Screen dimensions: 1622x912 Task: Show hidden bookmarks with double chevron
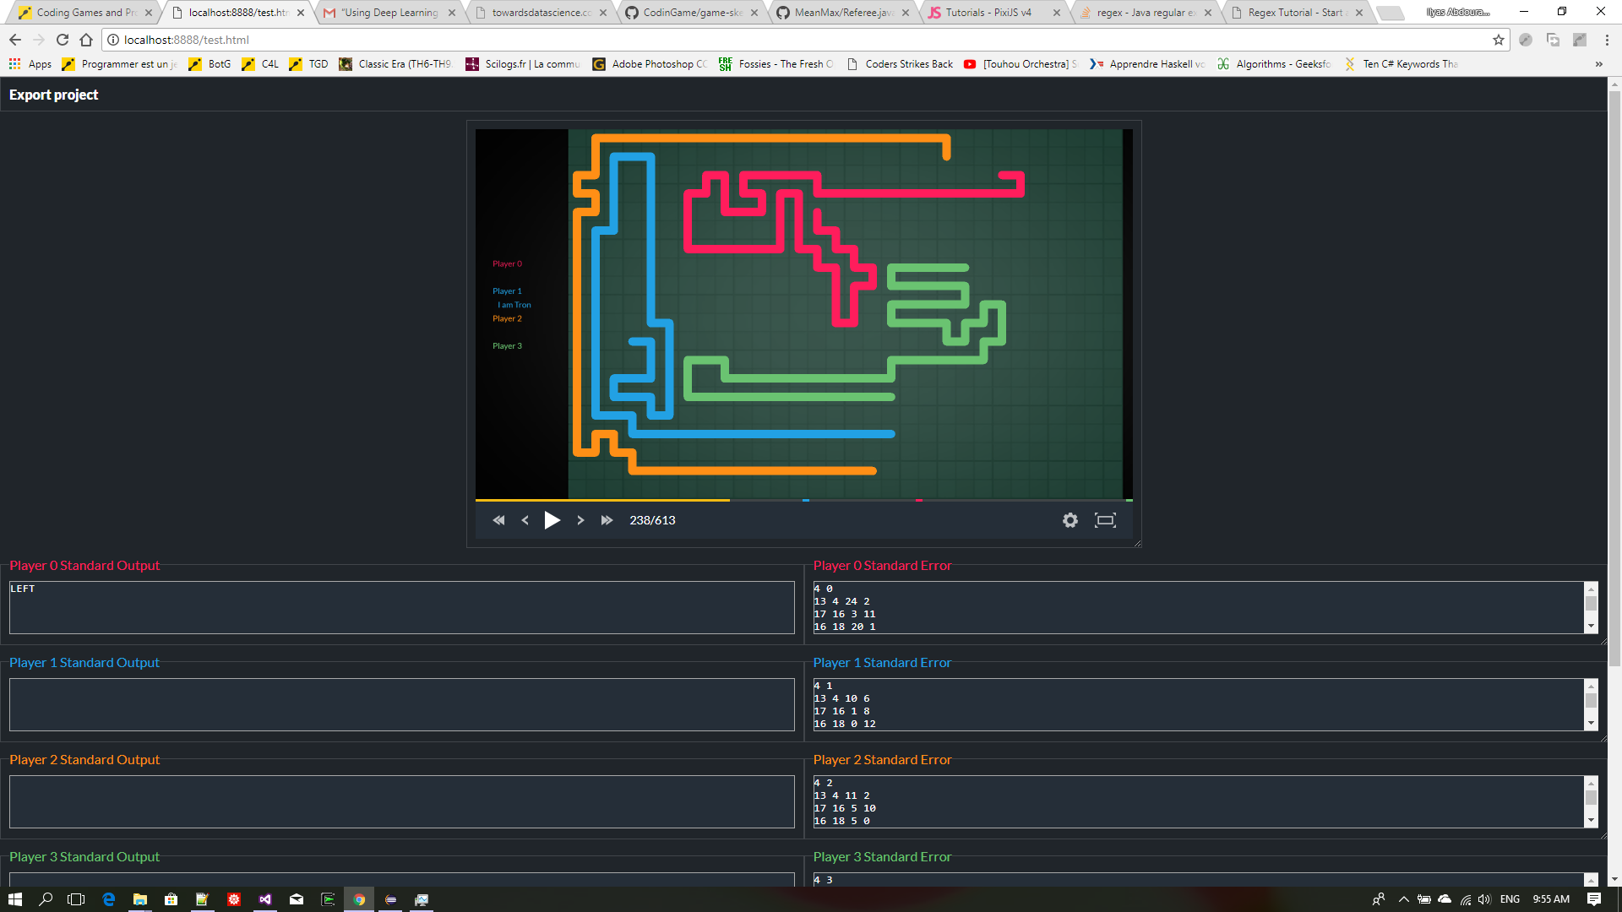(x=1598, y=64)
